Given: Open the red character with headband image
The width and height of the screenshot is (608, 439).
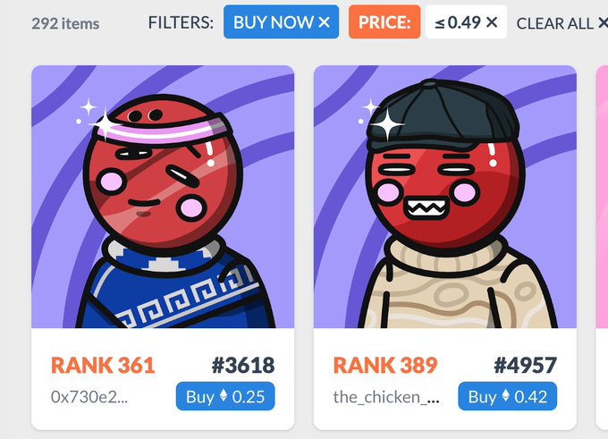Looking at the screenshot, I should [x=163, y=197].
